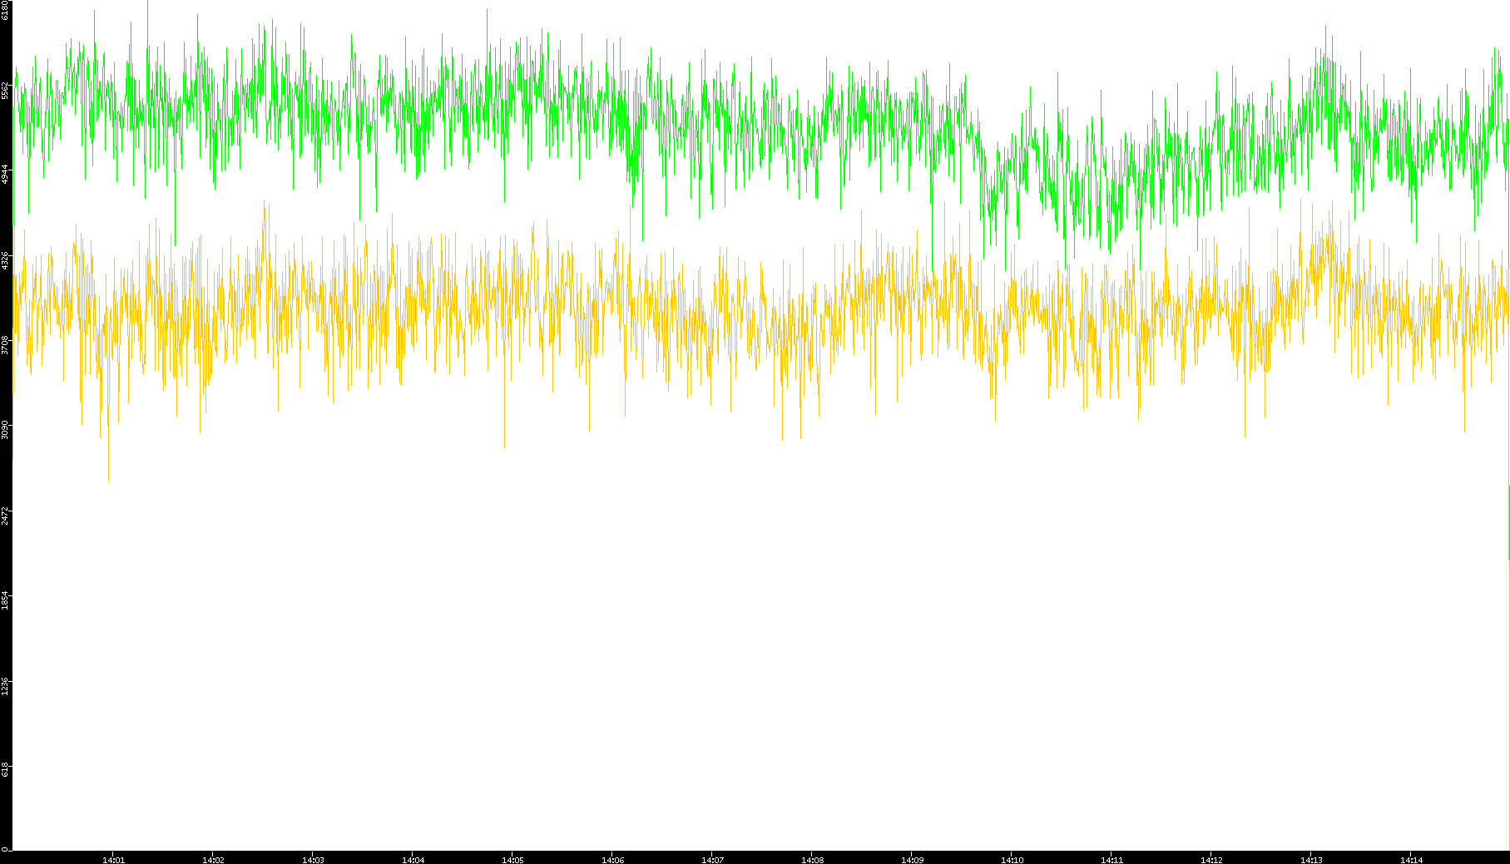Click the 14:07 time label
Image resolution: width=1510 pixels, height=864 pixels.
coord(712,860)
